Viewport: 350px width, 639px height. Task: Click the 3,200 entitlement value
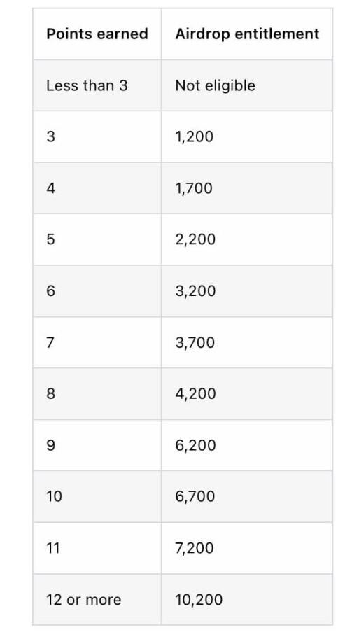pos(195,291)
